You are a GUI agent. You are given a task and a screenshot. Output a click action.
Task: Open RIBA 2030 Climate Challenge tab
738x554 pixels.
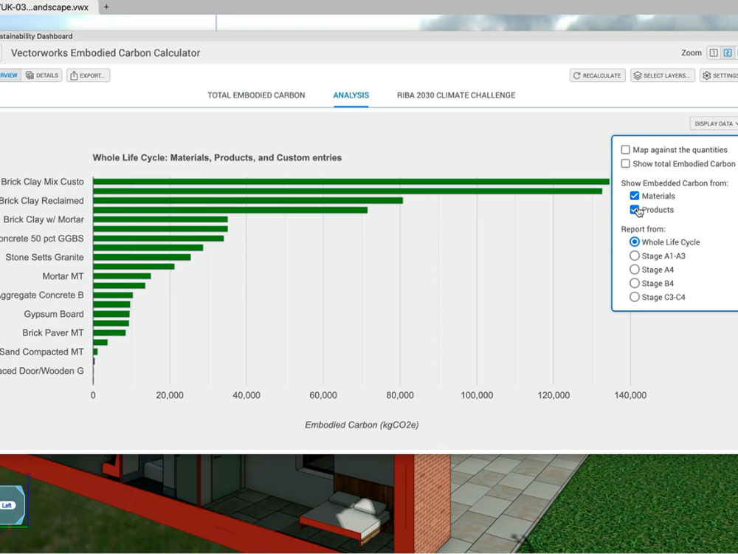(456, 95)
